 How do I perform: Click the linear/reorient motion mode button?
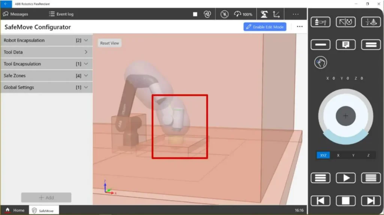click(345, 22)
